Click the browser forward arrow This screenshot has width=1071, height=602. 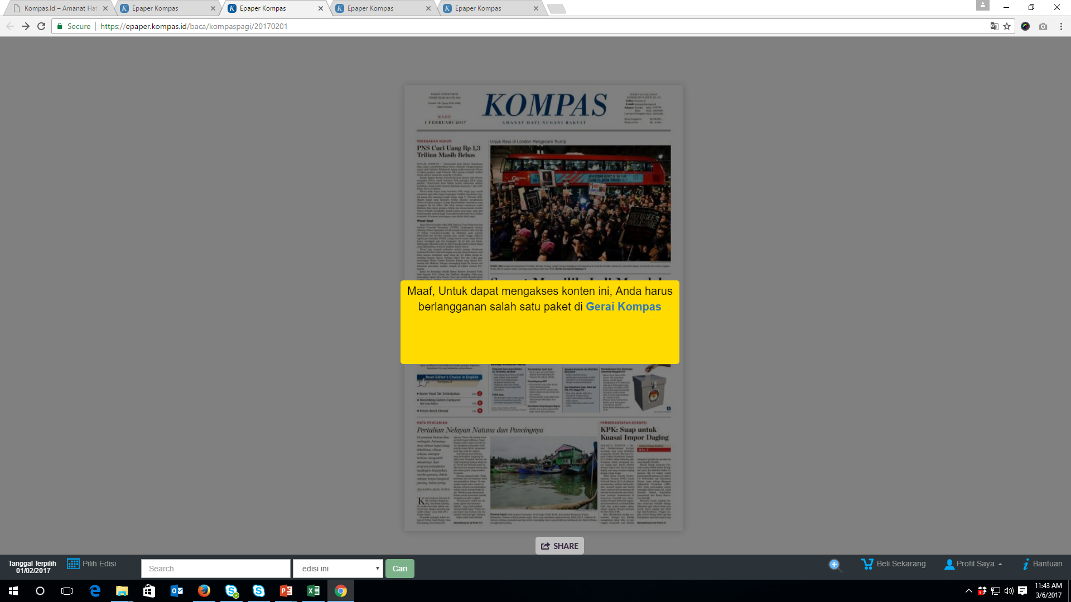[x=26, y=26]
